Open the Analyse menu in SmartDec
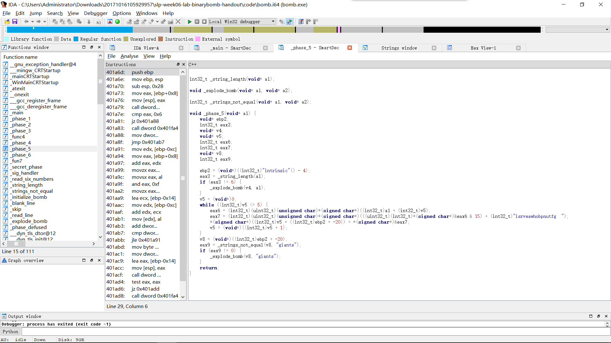Image resolution: width=611 pixels, height=343 pixels. point(129,56)
